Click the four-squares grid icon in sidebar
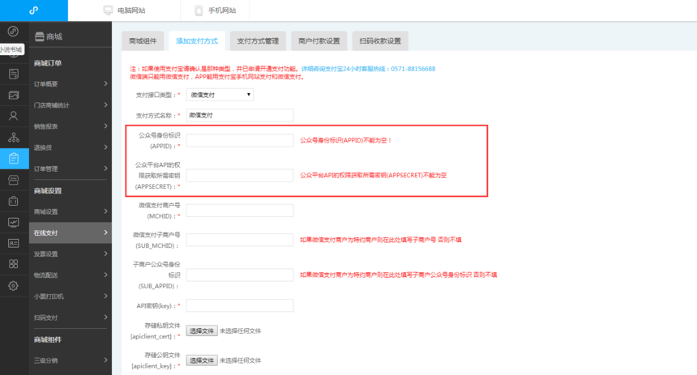The height and width of the screenshot is (375, 697). pyautogui.click(x=13, y=264)
